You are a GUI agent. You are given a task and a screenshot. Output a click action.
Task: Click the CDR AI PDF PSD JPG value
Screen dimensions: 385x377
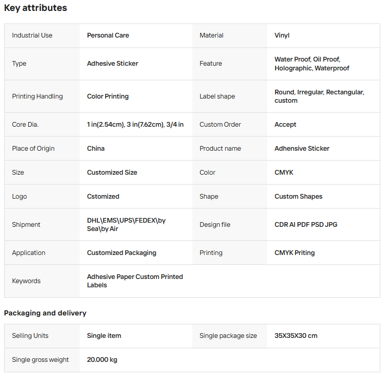point(306,225)
